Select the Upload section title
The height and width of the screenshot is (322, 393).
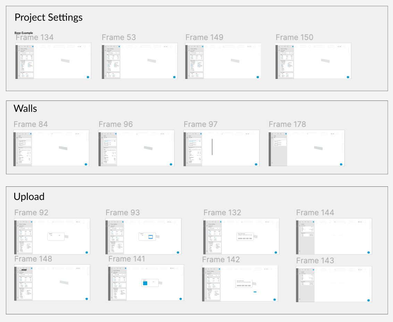tap(29, 196)
